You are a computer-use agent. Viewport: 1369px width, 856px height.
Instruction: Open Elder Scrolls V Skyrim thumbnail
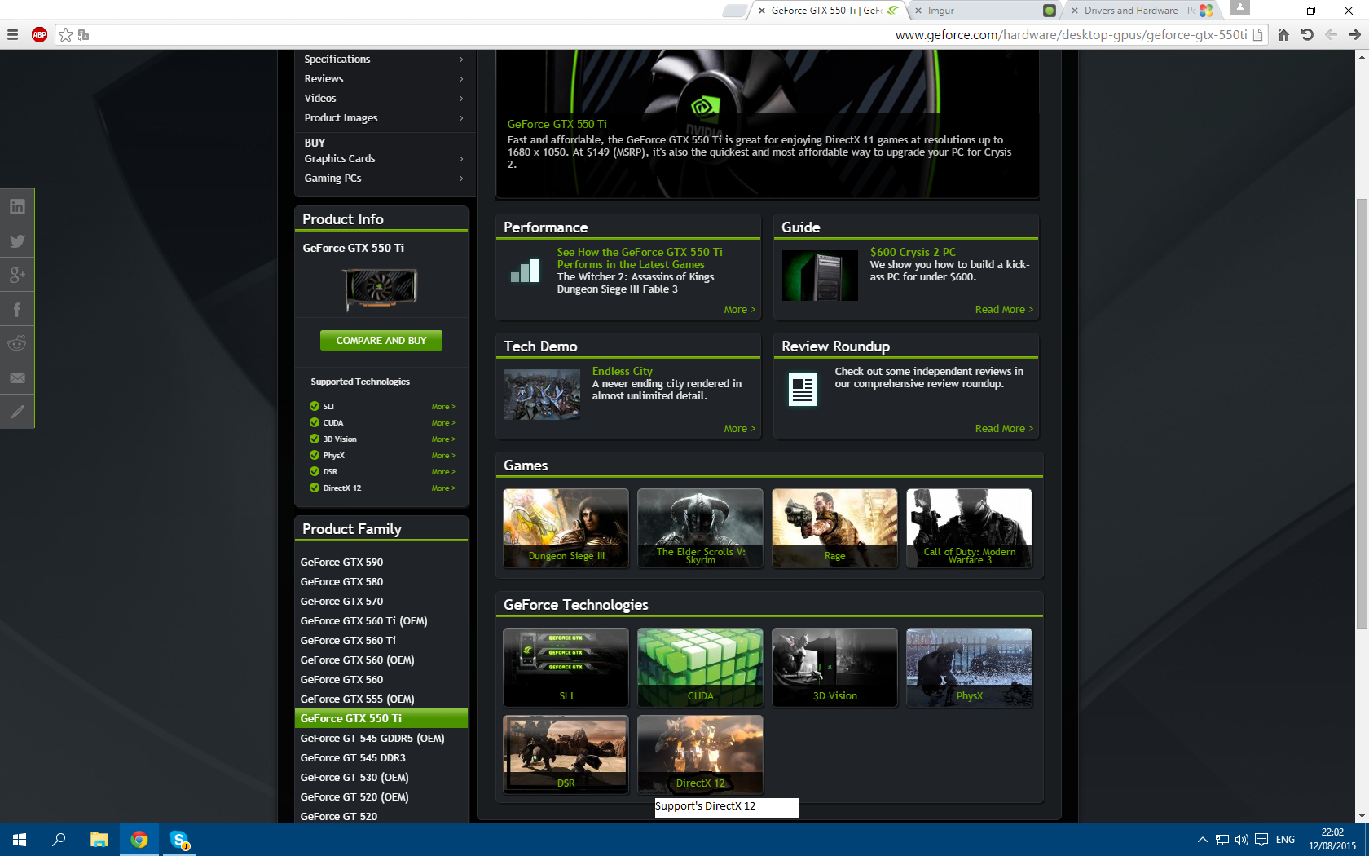[700, 528]
